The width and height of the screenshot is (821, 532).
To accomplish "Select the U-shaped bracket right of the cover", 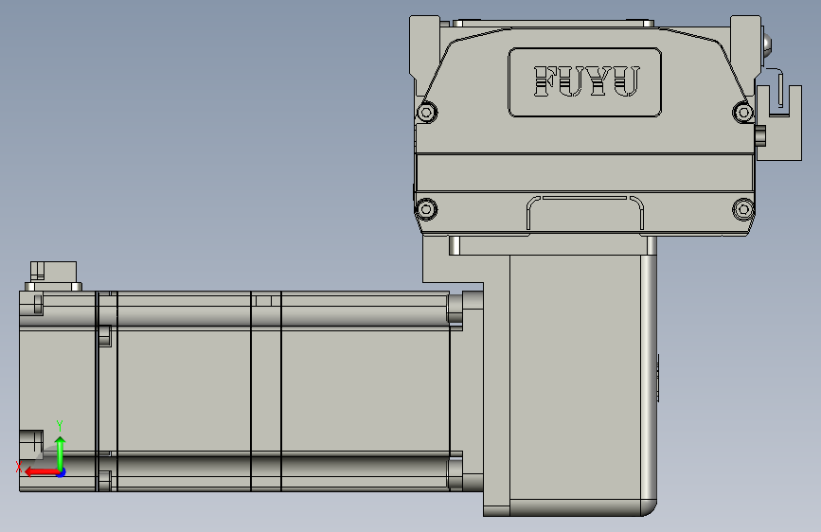I will click(x=779, y=122).
